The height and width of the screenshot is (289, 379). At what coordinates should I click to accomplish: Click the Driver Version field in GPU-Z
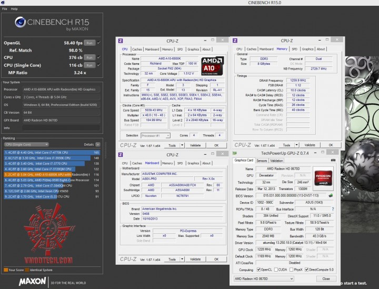click(295, 243)
